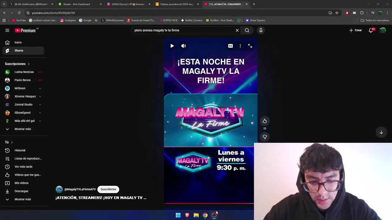This screenshot has height=220, width=392.
Task: Open the Stripe Express bookmark
Action: pos(255,20)
